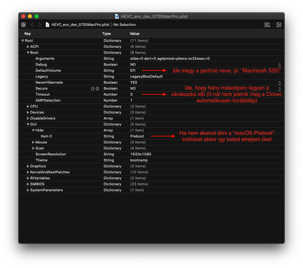Edit the LegacyBiosDefault value
The image size is (303, 268).
tap(146, 76)
